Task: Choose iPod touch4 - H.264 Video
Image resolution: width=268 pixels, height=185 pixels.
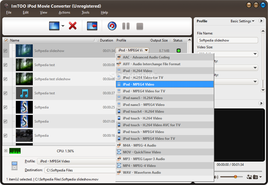Action: (x=165, y=111)
